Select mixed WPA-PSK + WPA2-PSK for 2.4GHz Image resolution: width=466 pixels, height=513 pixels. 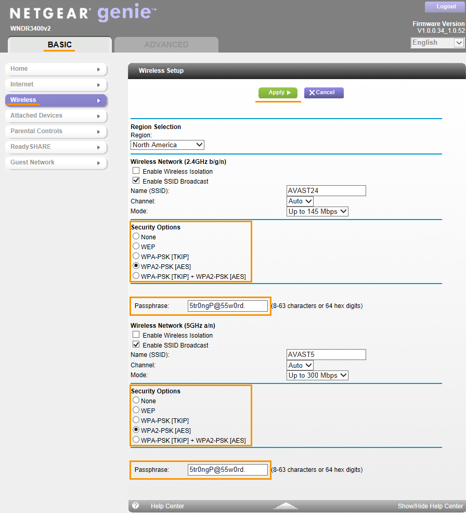pyautogui.click(x=136, y=276)
